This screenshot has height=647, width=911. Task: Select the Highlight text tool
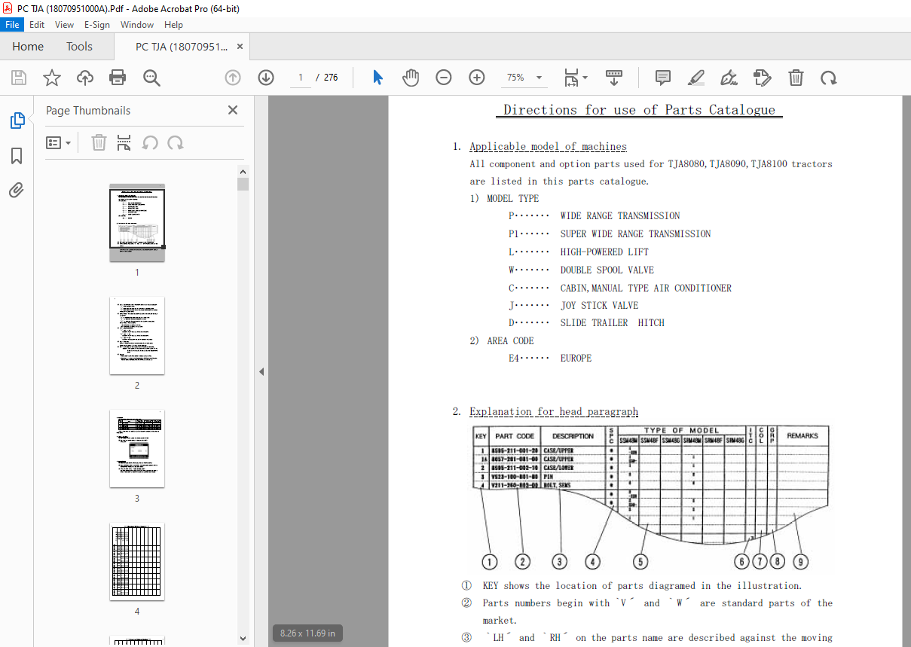point(696,78)
